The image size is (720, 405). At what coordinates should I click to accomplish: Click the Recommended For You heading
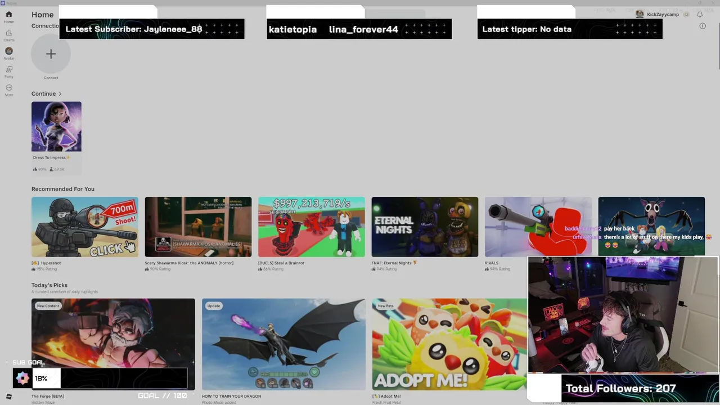tap(63, 189)
